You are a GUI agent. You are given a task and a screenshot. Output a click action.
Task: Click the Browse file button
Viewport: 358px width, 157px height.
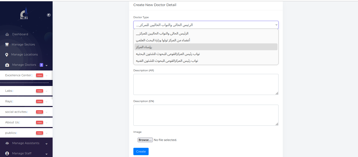pos(145,140)
